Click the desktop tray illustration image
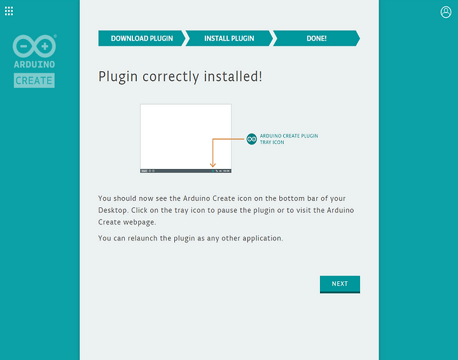 pyautogui.click(x=186, y=139)
